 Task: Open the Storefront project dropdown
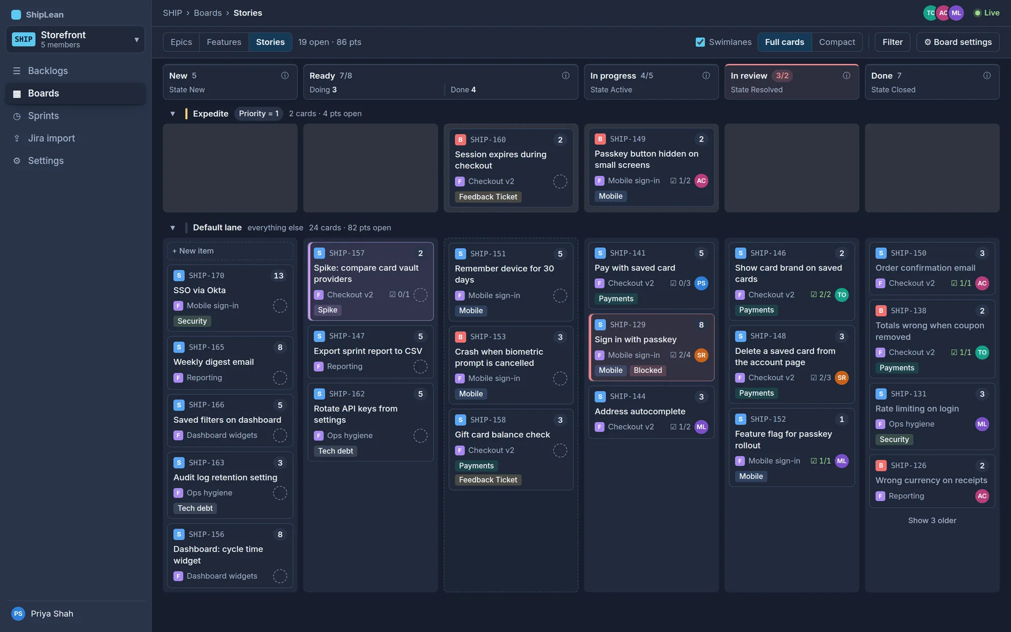tap(75, 39)
